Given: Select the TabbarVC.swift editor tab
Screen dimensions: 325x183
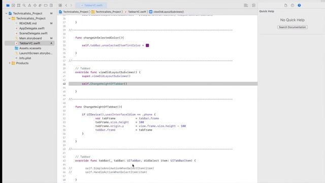Looking at the screenshot, I should (x=91, y=6).
